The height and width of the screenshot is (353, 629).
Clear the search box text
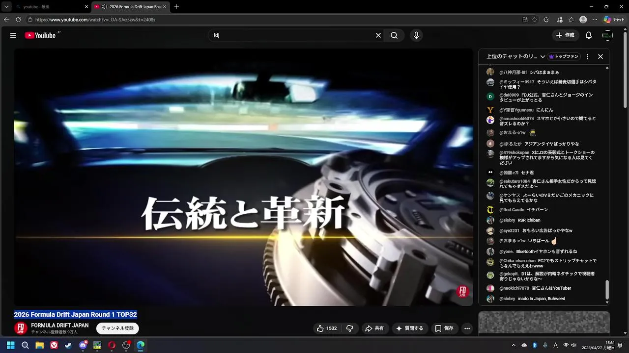tap(378, 35)
